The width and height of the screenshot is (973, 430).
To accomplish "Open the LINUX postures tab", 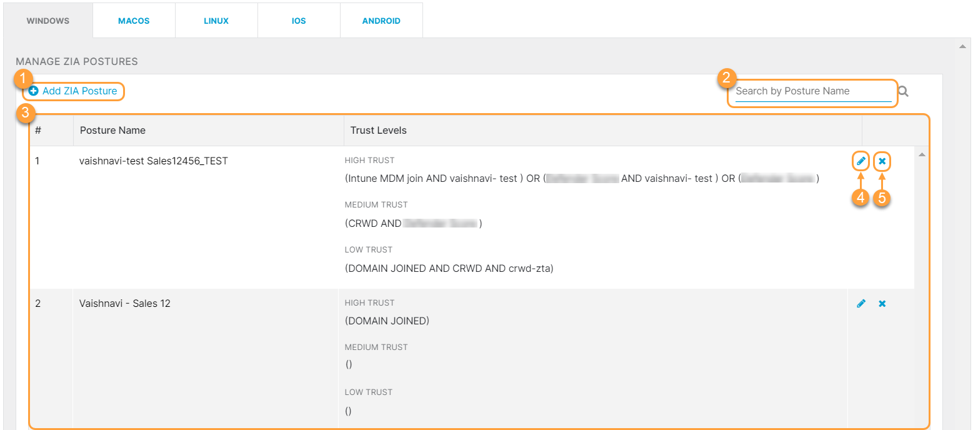I will point(216,20).
